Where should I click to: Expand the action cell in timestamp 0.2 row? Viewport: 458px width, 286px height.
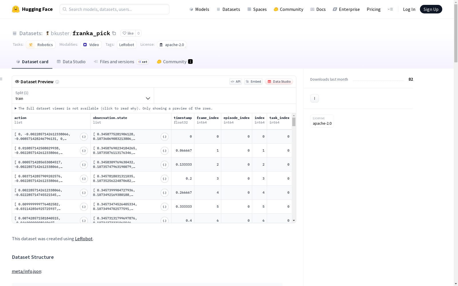pyautogui.click(x=84, y=179)
